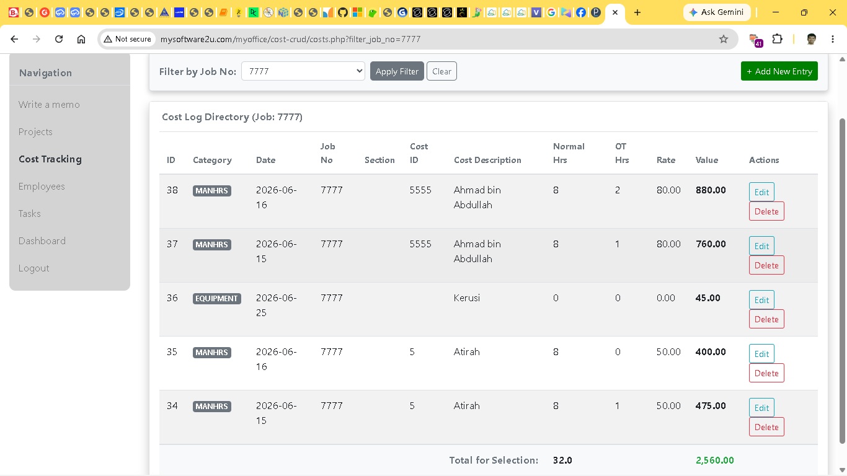Click Add New Entry button

[x=779, y=71]
